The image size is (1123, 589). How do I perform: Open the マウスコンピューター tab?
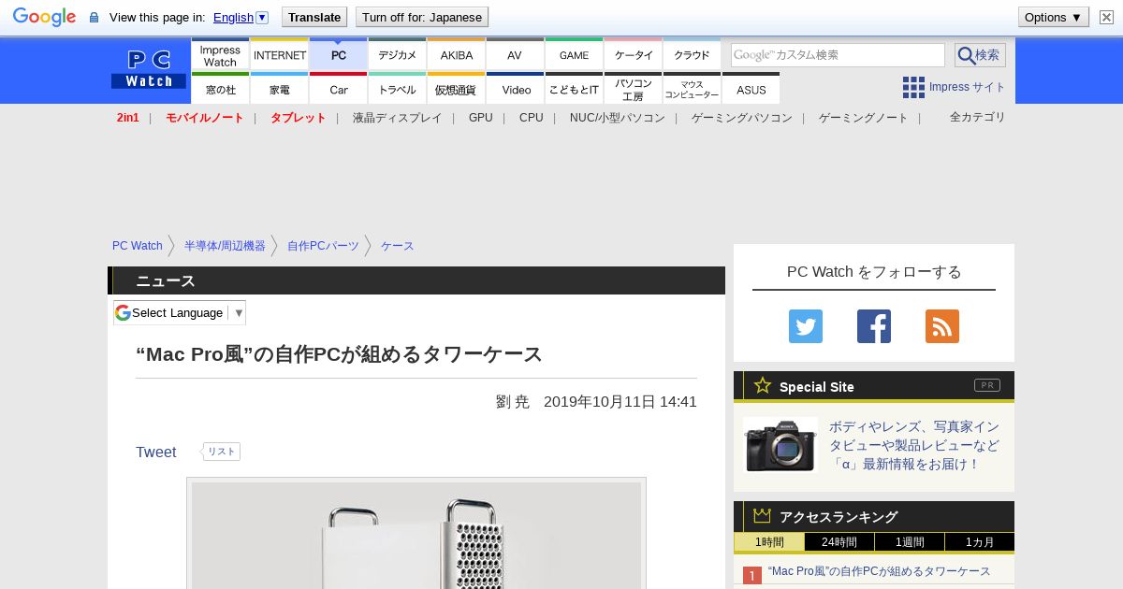coord(693,89)
